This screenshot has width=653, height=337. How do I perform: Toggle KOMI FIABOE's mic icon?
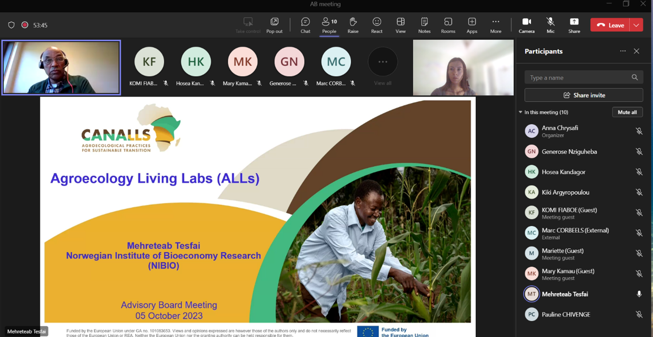pyautogui.click(x=639, y=213)
